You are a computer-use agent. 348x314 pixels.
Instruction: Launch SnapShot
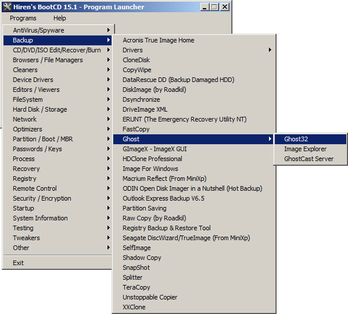click(x=193, y=267)
